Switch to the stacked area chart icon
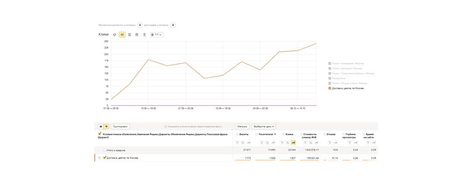 130,34
